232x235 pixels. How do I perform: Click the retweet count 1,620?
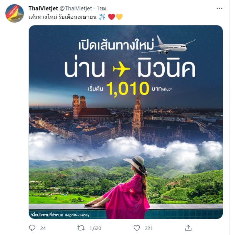tap(95, 228)
